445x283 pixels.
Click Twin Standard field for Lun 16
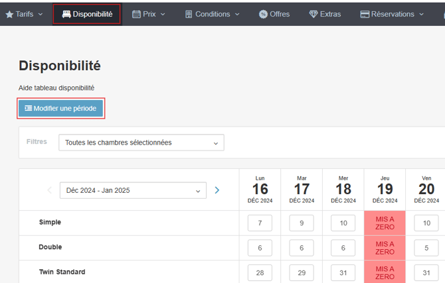[260, 273]
